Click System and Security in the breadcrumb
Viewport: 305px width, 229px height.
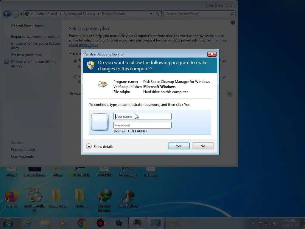click(79, 14)
